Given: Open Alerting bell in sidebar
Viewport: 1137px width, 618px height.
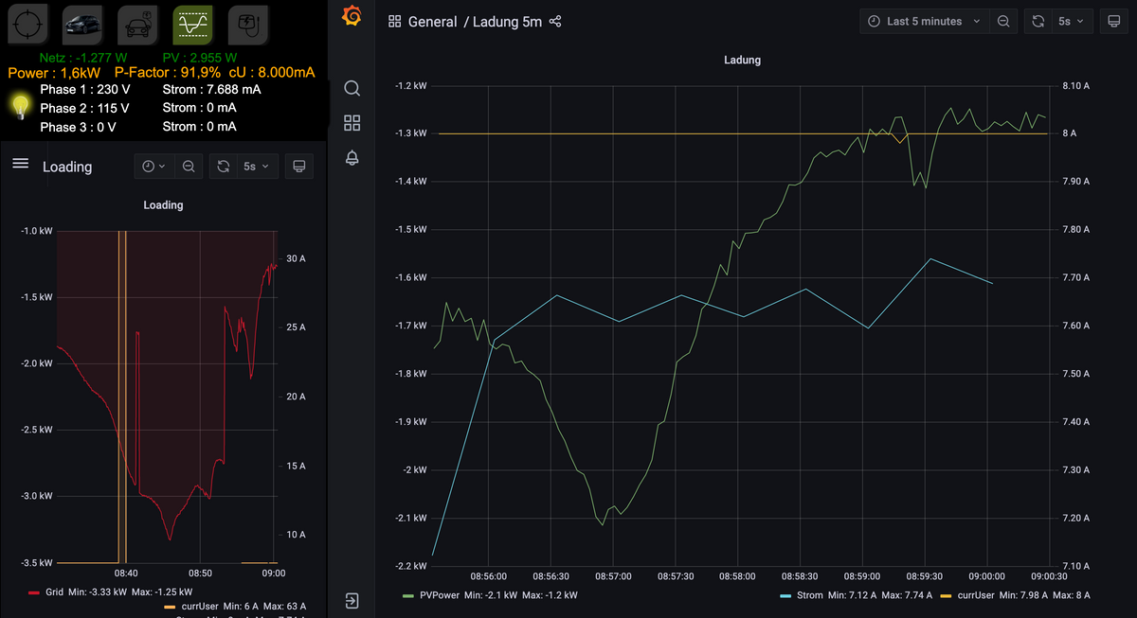Looking at the screenshot, I should point(352,157).
